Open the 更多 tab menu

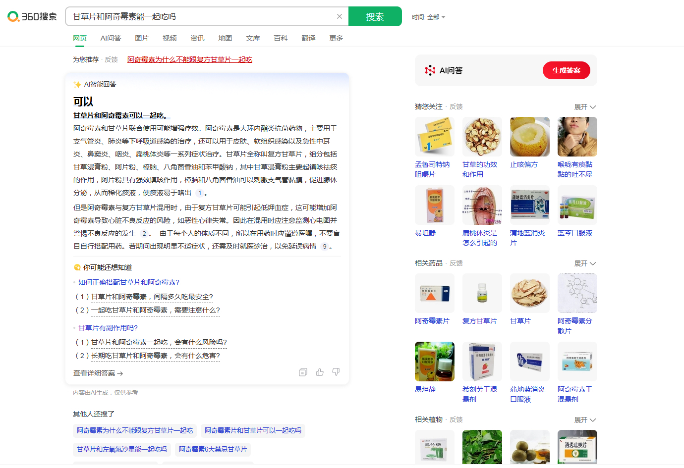click(x=336, y=38)
